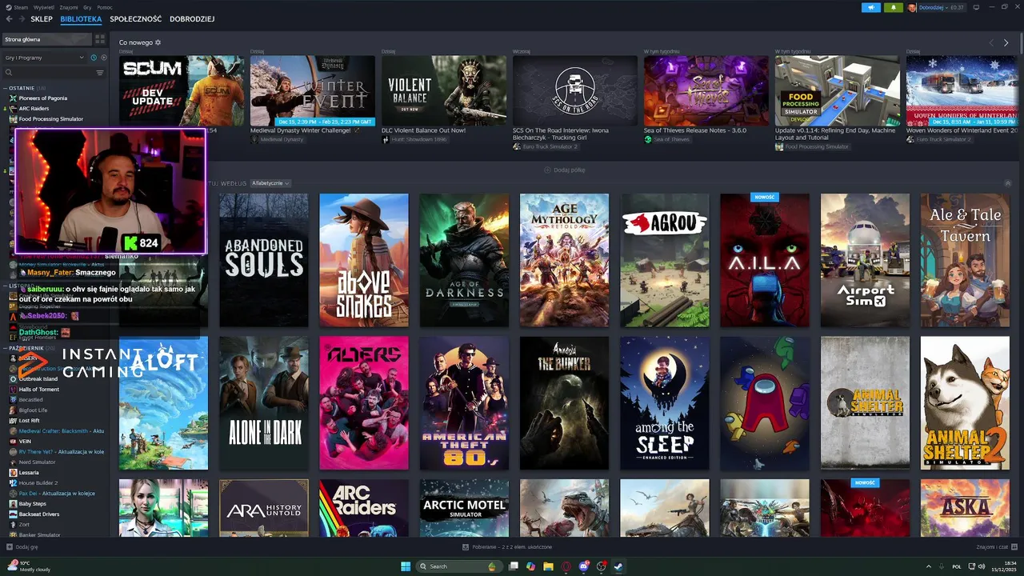Open Animal Shelter 2 game cover
Image resolution: width=1024 pixels, height=576 pixels.
pyautogui.click(x=965, y=402)
